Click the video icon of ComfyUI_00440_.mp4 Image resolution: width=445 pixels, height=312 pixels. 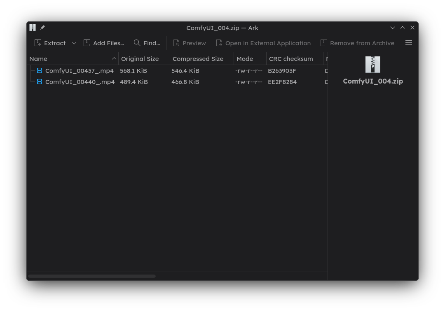[40, 82]
